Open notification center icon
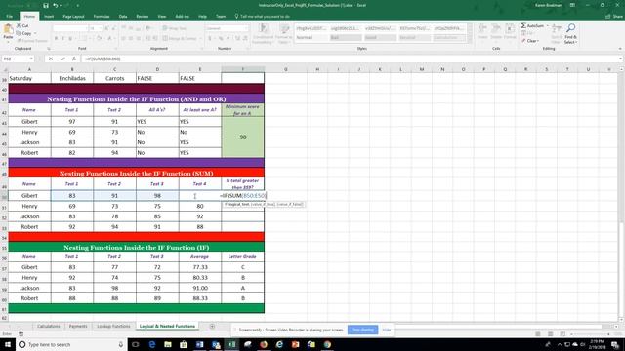Image resolution: width=625 pixels, height=351 pixels. click(615, 344)
